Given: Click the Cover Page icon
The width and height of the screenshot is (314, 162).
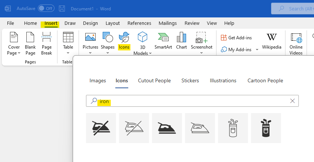Looking at the screenshot, I should click(x=14, y=37).
